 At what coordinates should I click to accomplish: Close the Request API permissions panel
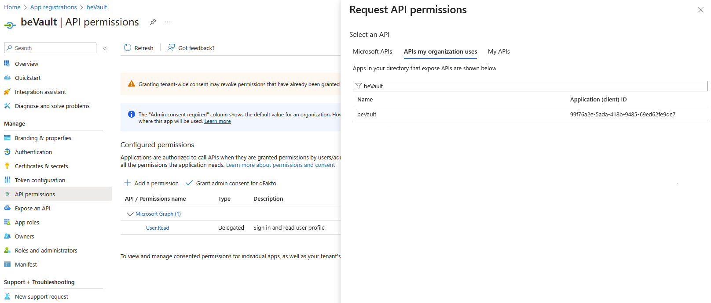tap(700, 10)
